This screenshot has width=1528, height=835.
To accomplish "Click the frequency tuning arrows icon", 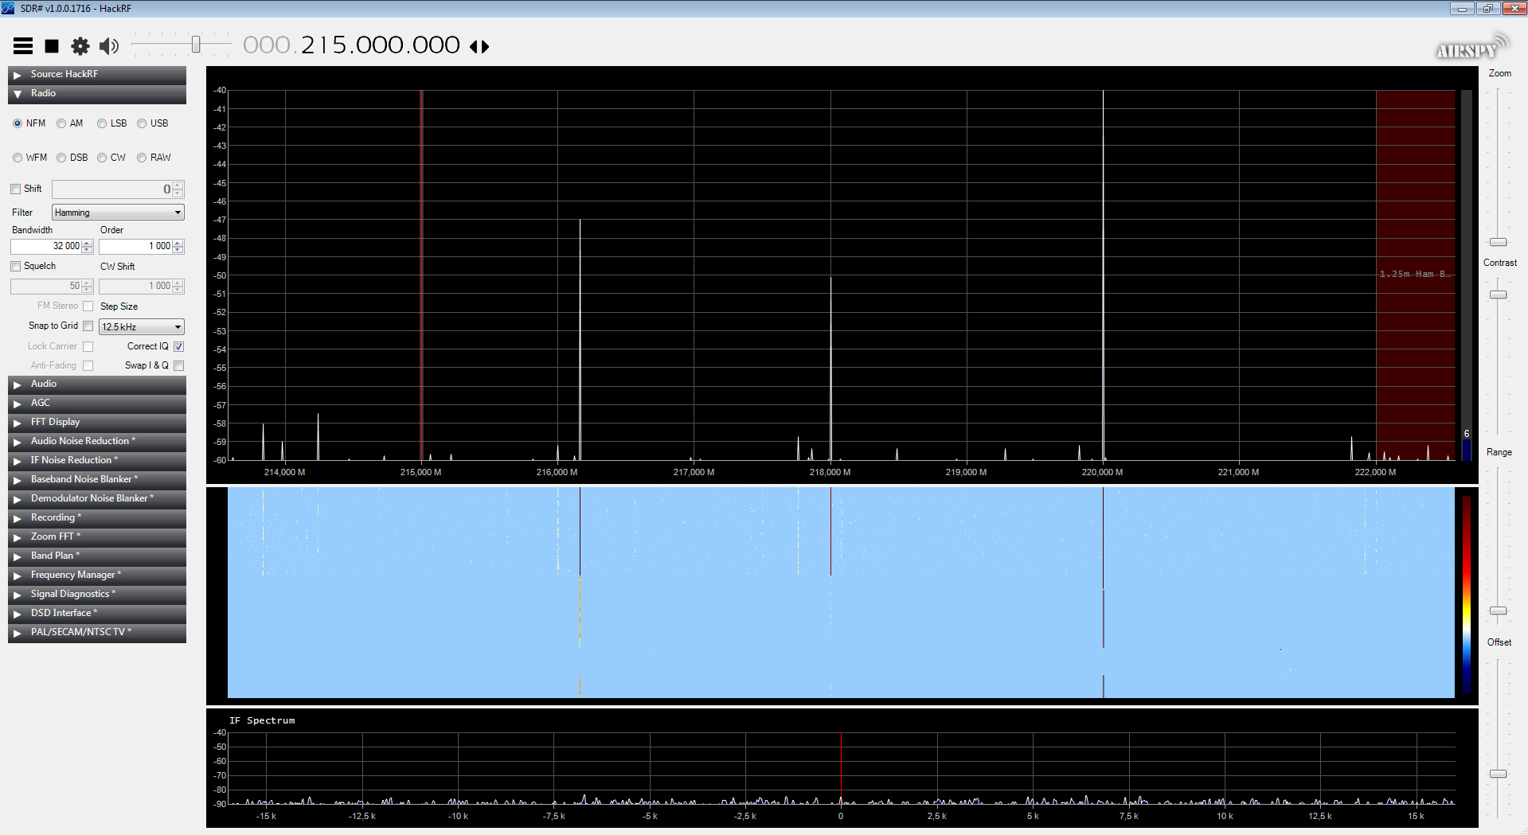I will coord(479,47).
